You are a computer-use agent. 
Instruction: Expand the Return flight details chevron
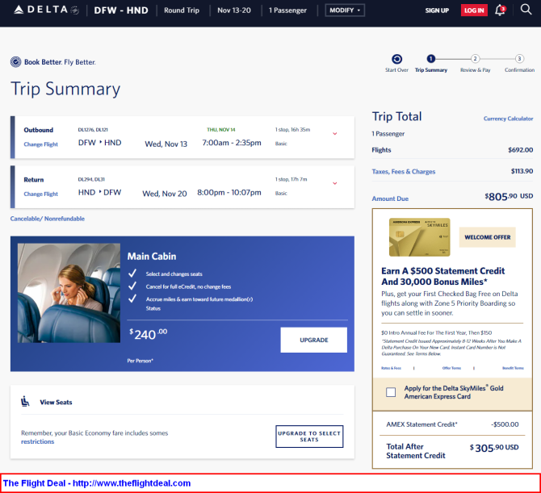click(x=334, y=183)
